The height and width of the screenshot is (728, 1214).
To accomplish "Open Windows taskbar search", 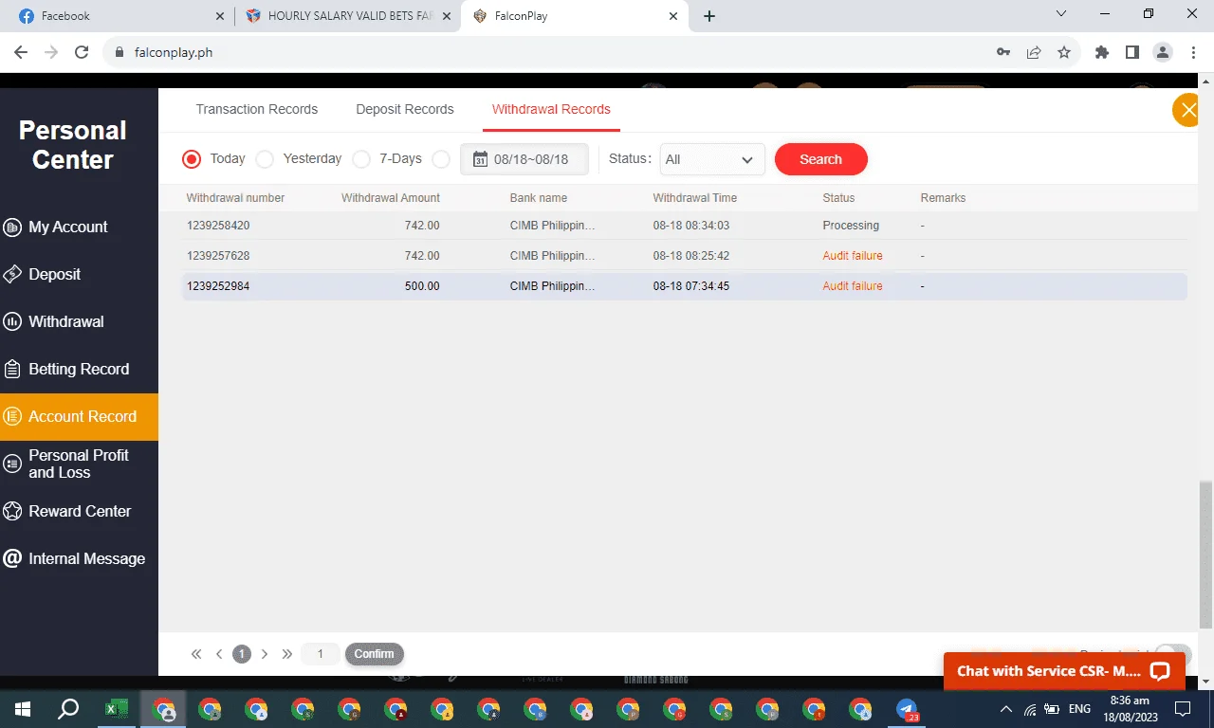I will 68,709.
